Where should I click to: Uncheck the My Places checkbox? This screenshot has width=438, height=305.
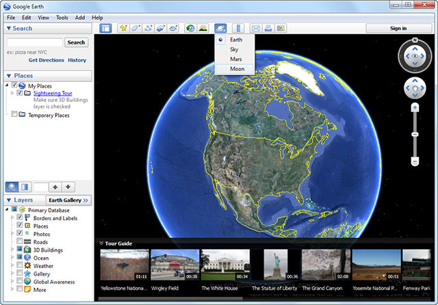pos(14,85)
